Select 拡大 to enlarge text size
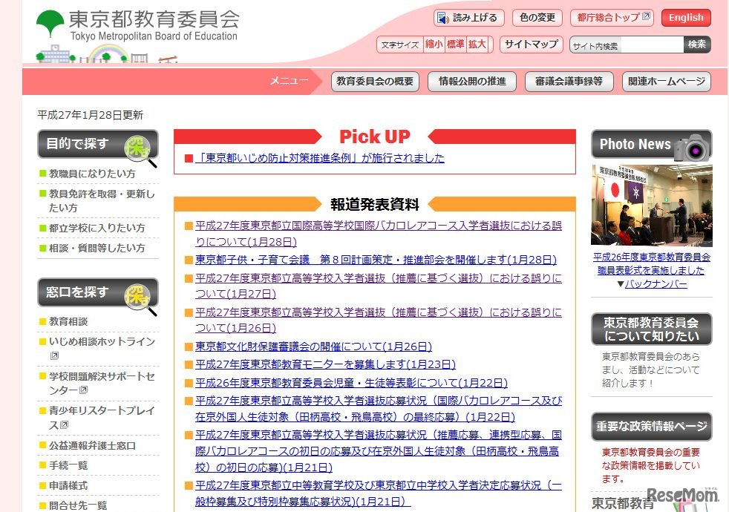Image resolution: width=729 pixels, height=512 pixels. (477, 44)
